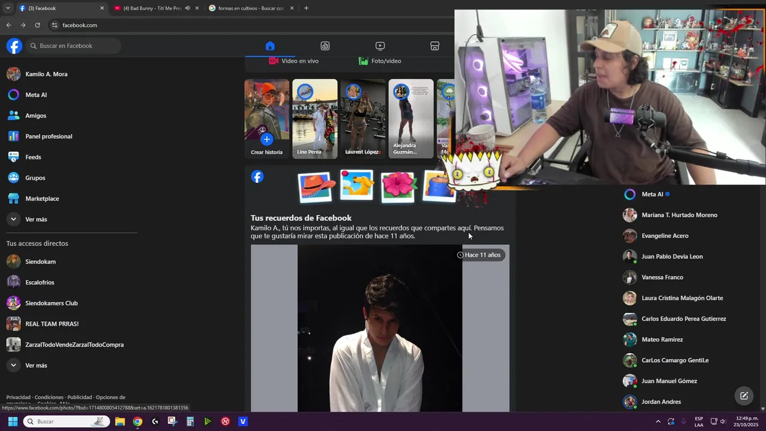The image size is (766, 431).
Task: Open a new browser tab with plus
Action: click(x=306, y=8)
